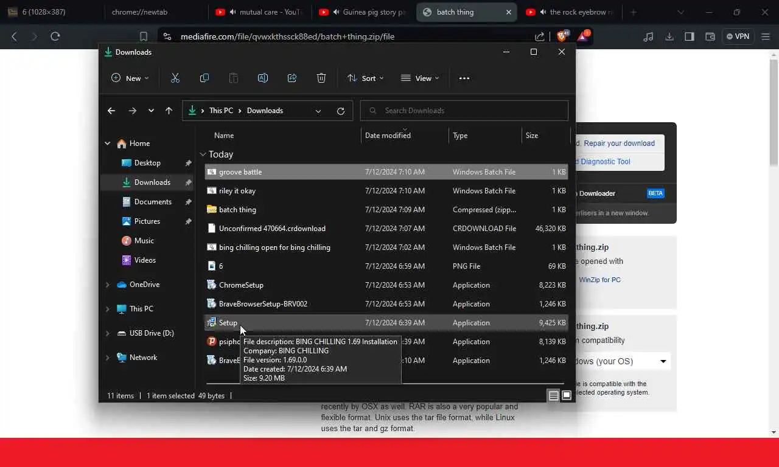Expand the Network tree node
This screenshot has width=779, height=467.
(108, 358)
